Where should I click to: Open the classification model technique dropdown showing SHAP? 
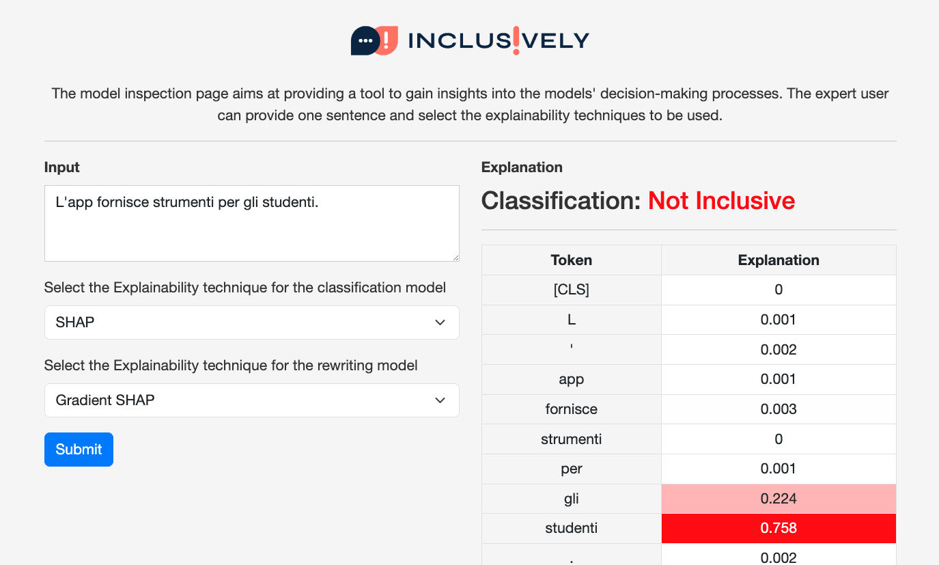(x=252, y=322)
